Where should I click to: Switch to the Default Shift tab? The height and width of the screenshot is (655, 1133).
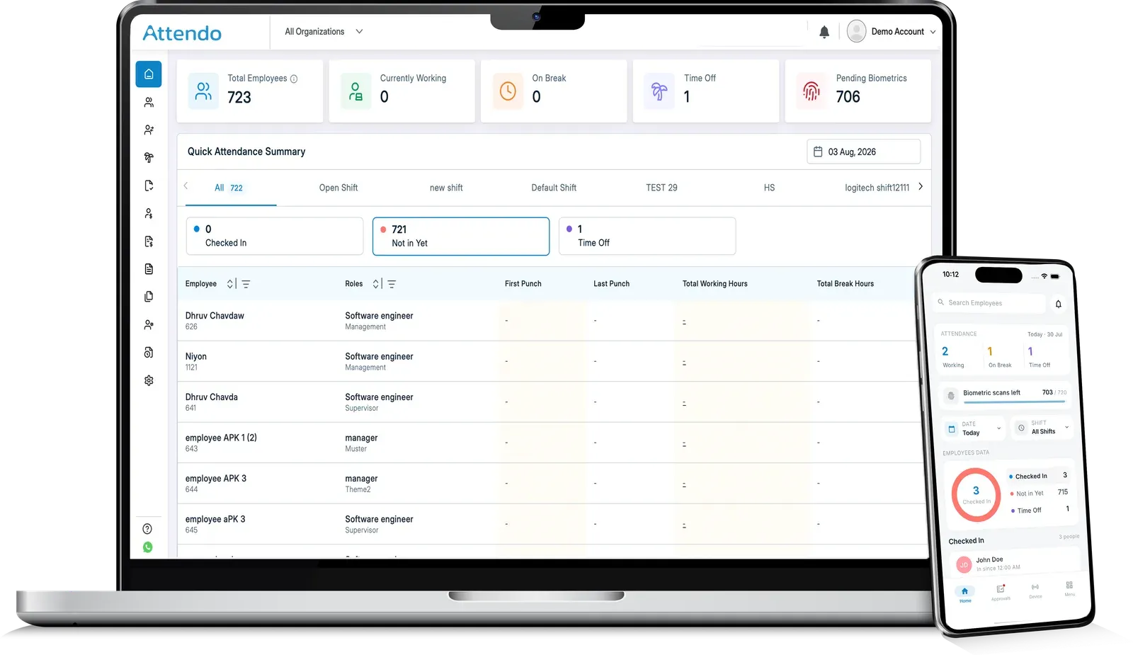[x=554, y=188]
